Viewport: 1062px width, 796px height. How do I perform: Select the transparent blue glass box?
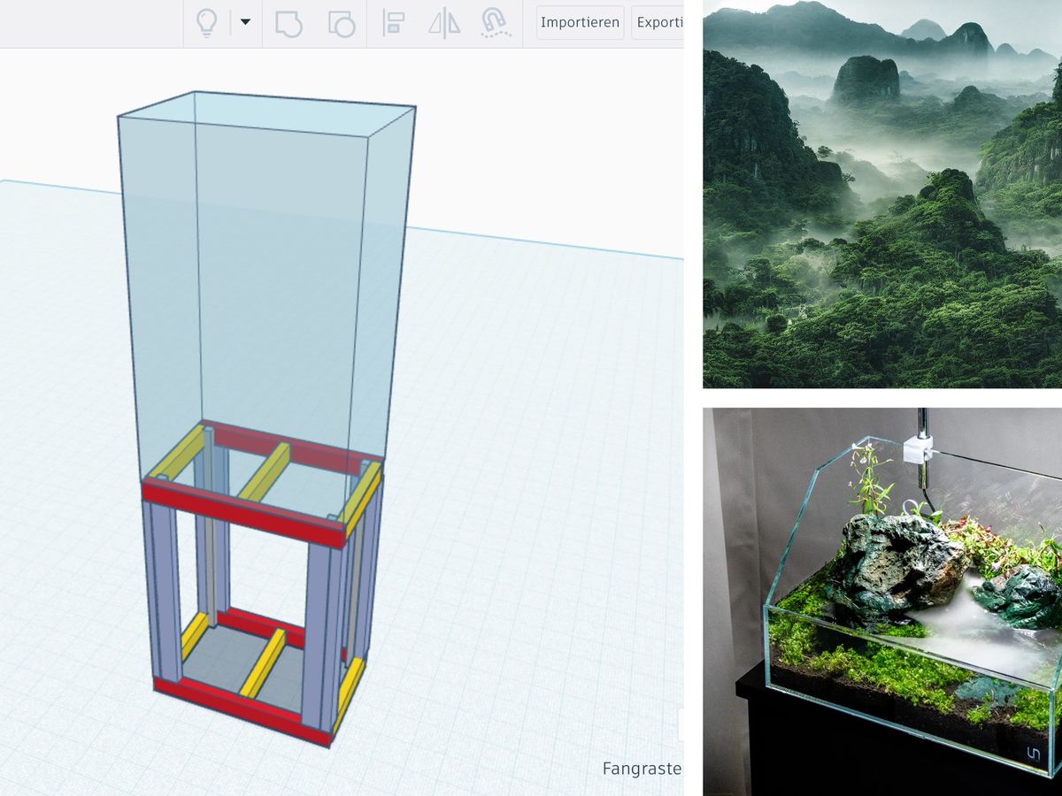pyautogui.click(x=265, y=265)
